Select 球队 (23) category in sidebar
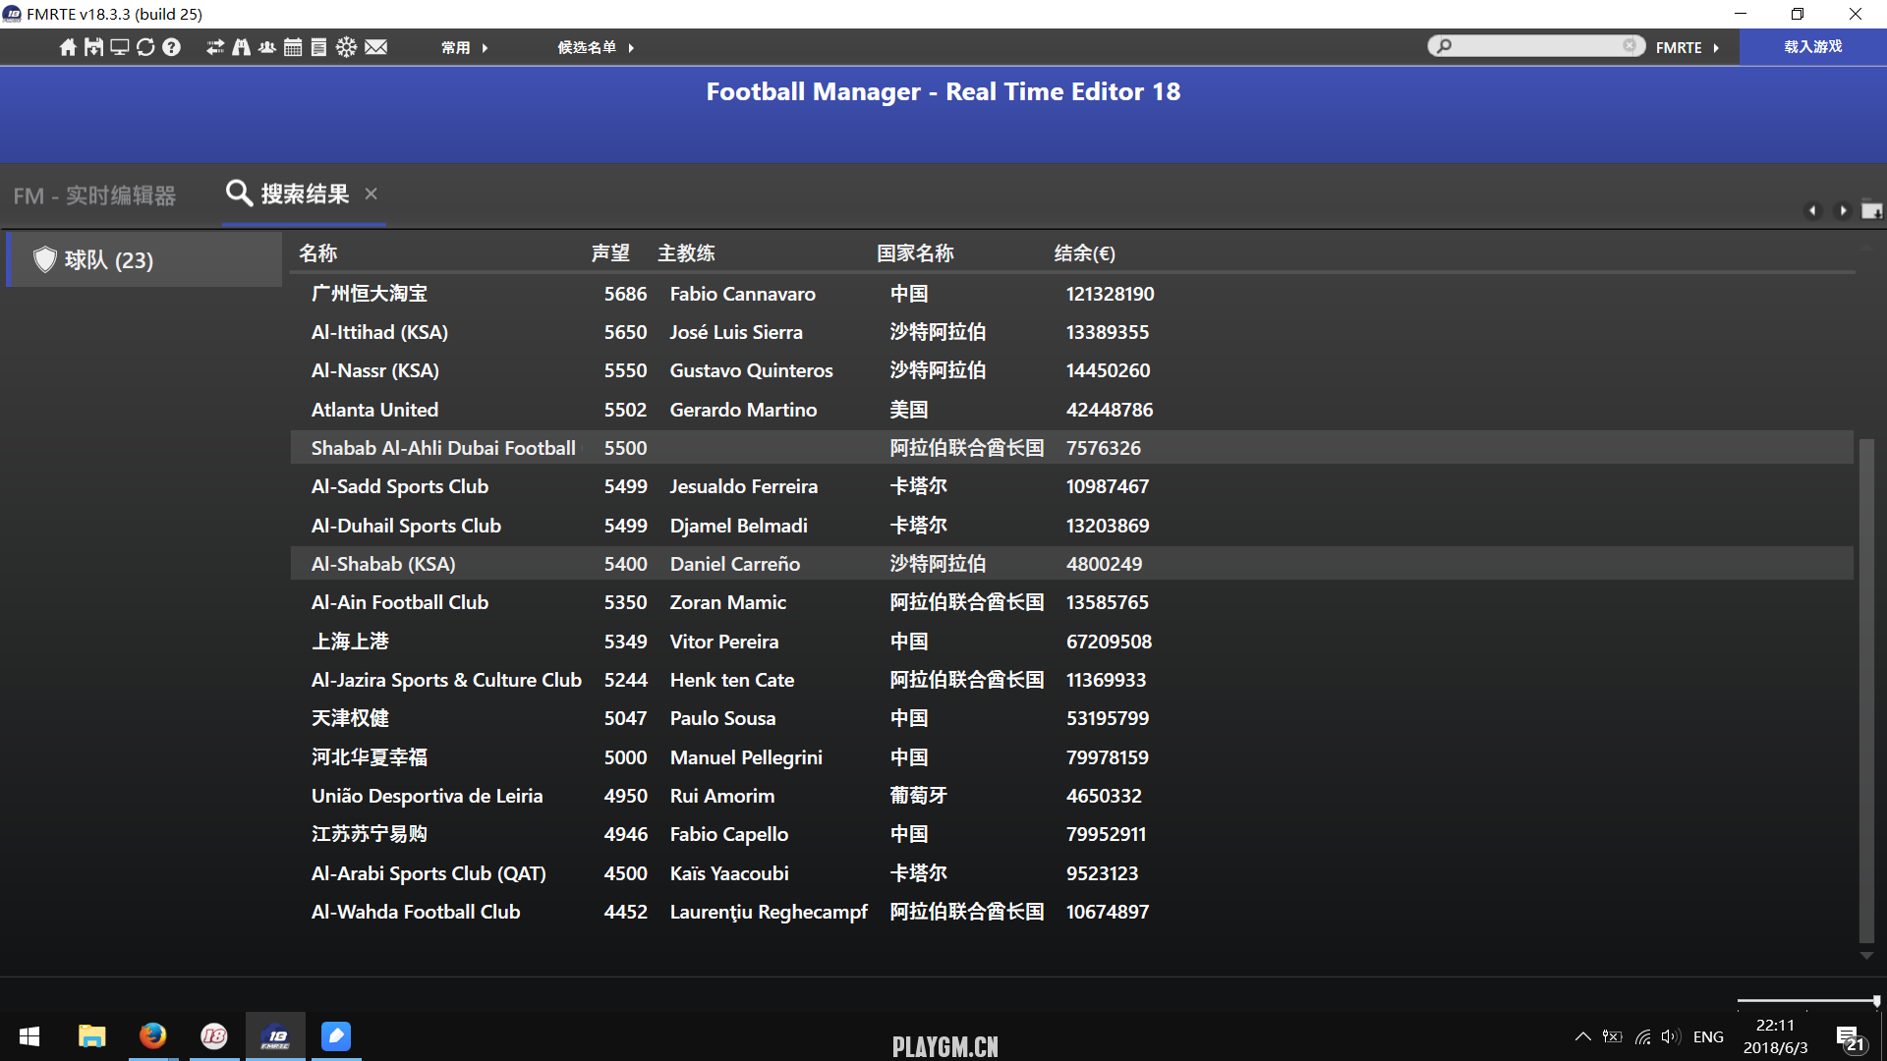 144,259
